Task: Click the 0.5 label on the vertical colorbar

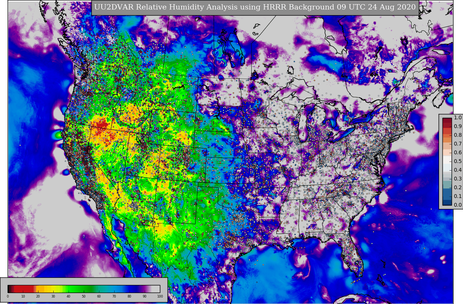Action: tap(458, 161)
